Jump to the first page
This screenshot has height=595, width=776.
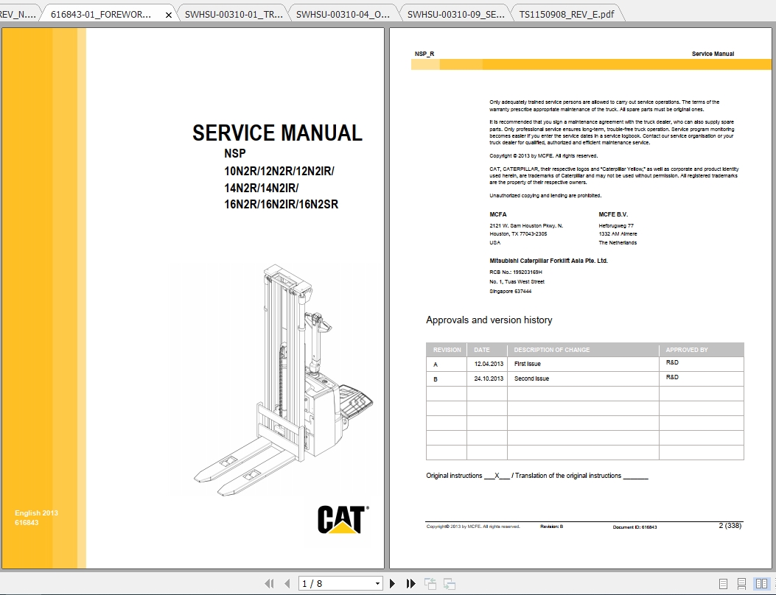click(269, 583)
